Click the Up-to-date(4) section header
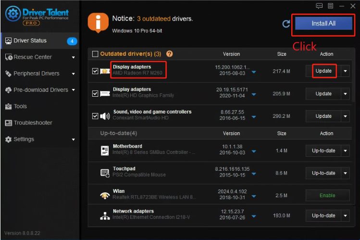 coord(118,133)
